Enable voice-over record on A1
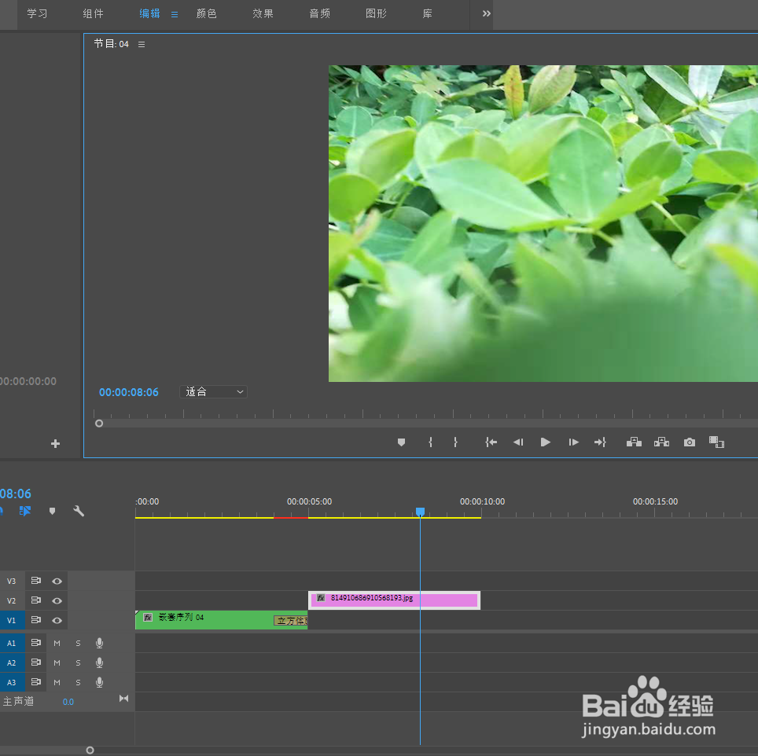 (x=99, y=643)
